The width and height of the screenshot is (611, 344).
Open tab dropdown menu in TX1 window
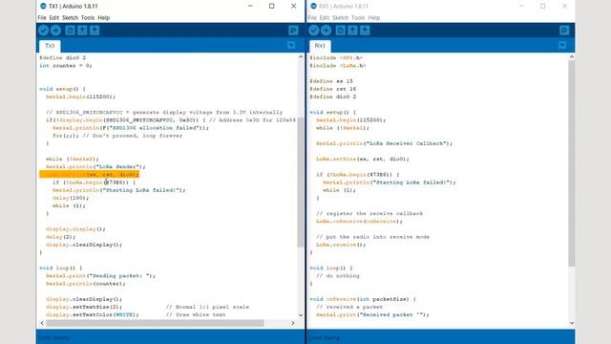(291, 45)
